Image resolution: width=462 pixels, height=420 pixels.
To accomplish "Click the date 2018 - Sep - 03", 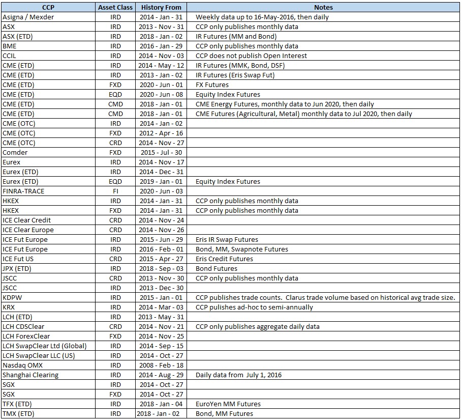I will [161, 269].
